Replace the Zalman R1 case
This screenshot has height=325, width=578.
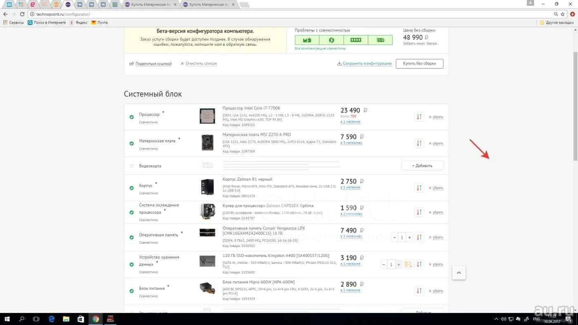419,188
